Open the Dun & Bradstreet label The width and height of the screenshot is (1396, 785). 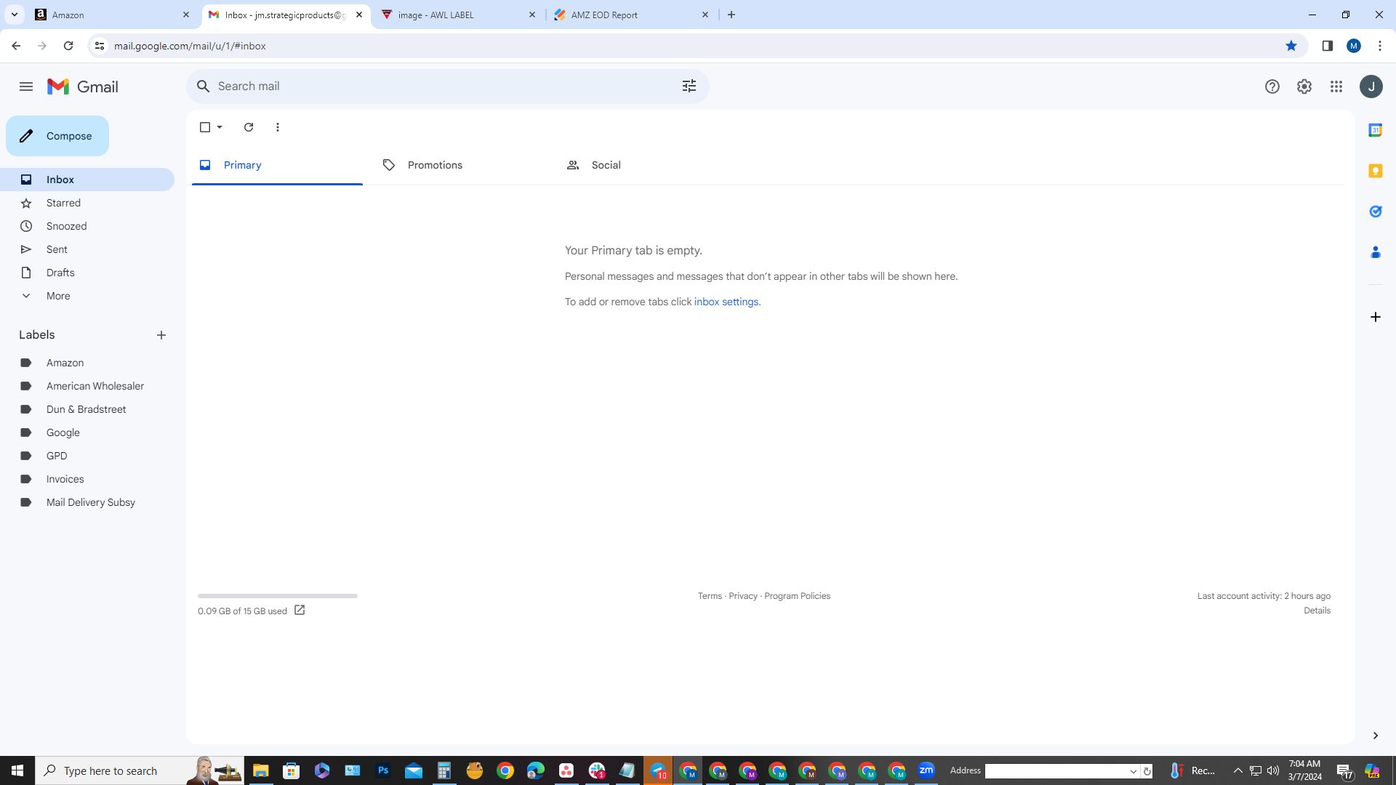pos(87,409)
